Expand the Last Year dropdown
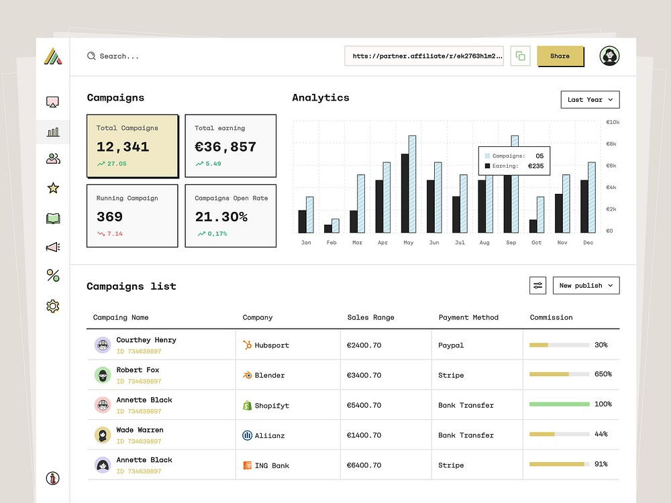This screenshot has height=503, width=671. (x=590, y=100)
